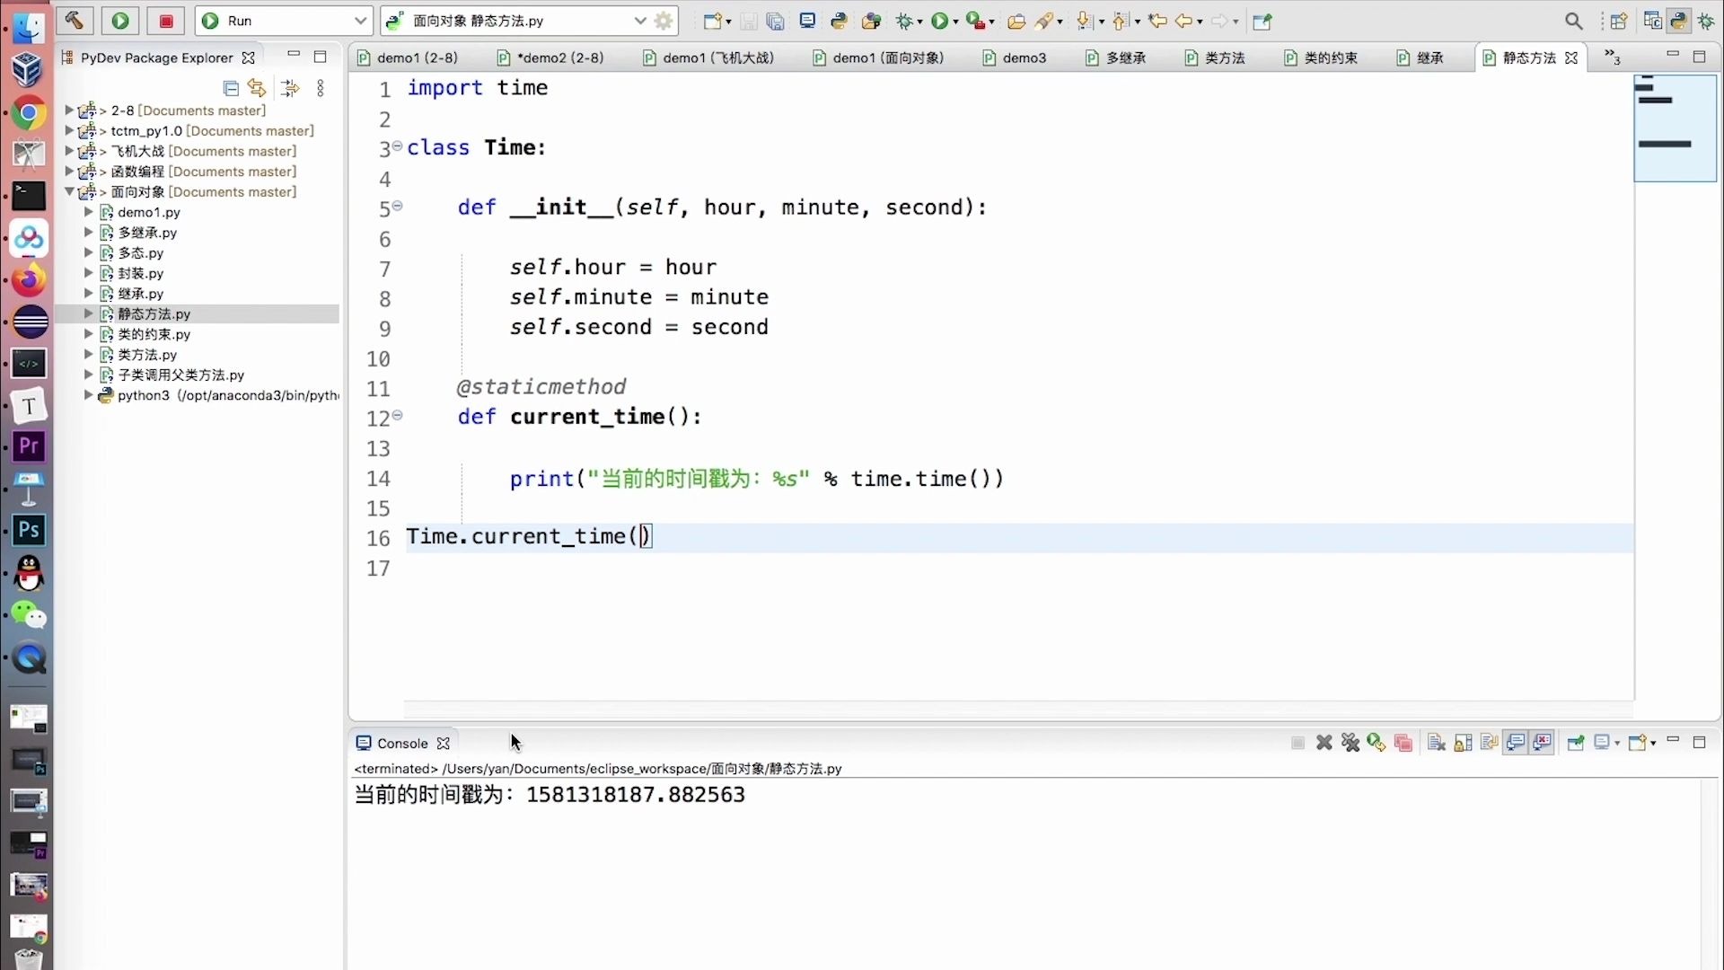Relaunch the terminated program from the console toolbar
This screenshot has height=970, width=1724.
coord(1376,743)
